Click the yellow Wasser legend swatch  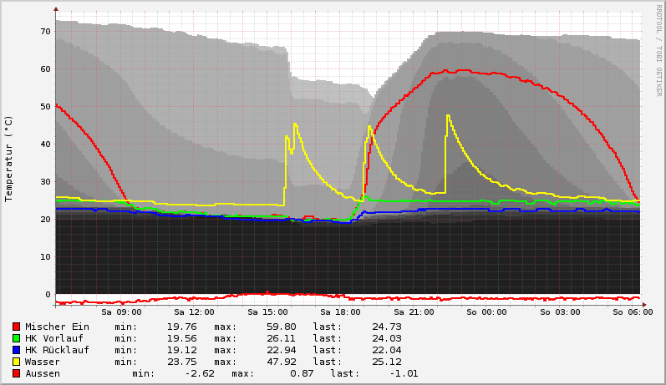16,362
